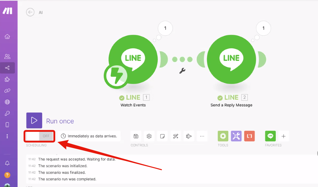Click log entry The scenario run was completed
The width and height of the screenshot is (318, 187).
click(67, 179)
